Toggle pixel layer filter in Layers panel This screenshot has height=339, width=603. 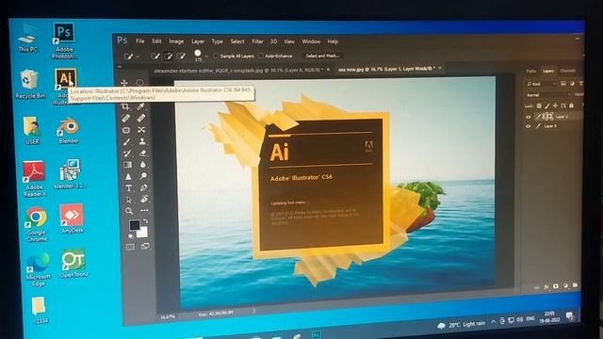pos(563,84)
